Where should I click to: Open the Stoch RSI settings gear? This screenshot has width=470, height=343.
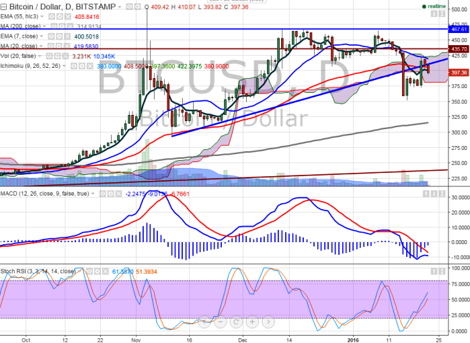97,271
